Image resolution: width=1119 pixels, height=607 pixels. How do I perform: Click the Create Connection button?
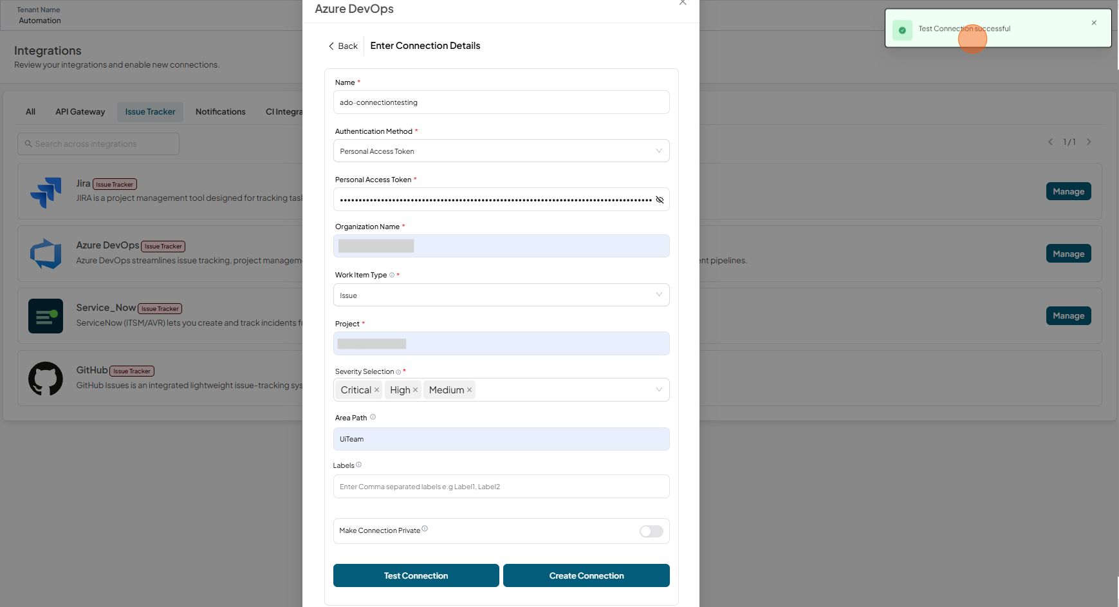tap(586, 575)
